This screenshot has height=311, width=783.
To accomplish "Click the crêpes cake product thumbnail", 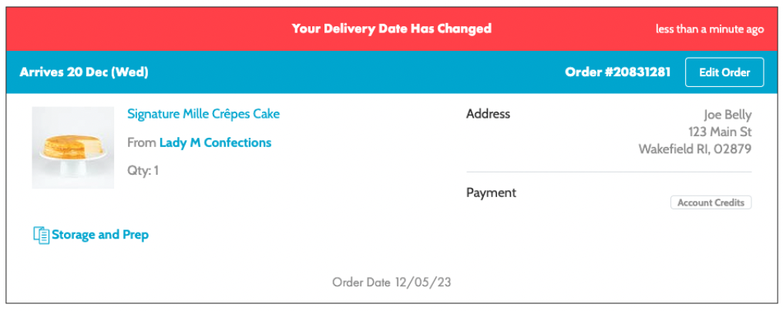I will 73,148.
